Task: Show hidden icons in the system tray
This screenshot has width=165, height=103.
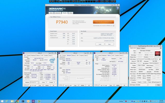Action: coord(124,101)
